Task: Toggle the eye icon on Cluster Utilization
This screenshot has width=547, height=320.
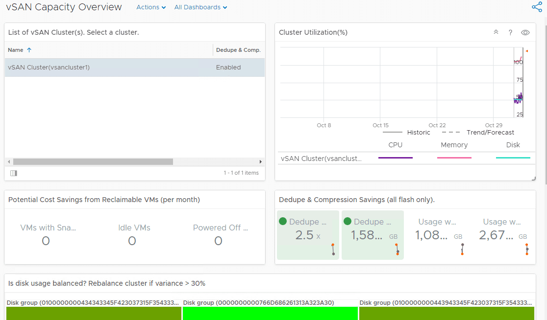Action: tap(525, 32)
